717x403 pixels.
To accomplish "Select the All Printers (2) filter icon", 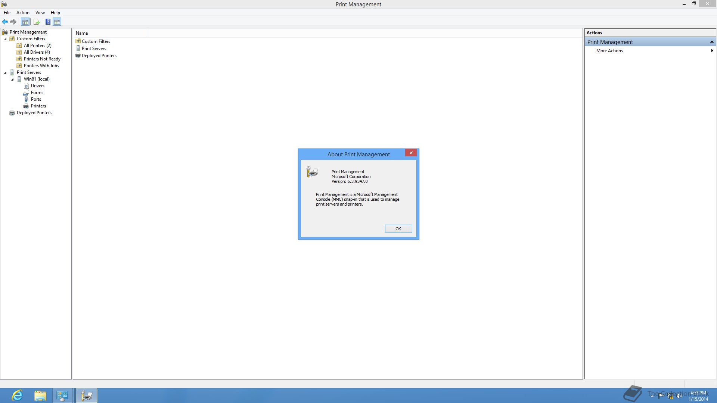I will [19, 46].
